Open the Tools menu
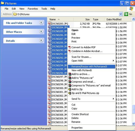This screenshot has height=131, width=135. click(x=44, y=9)
